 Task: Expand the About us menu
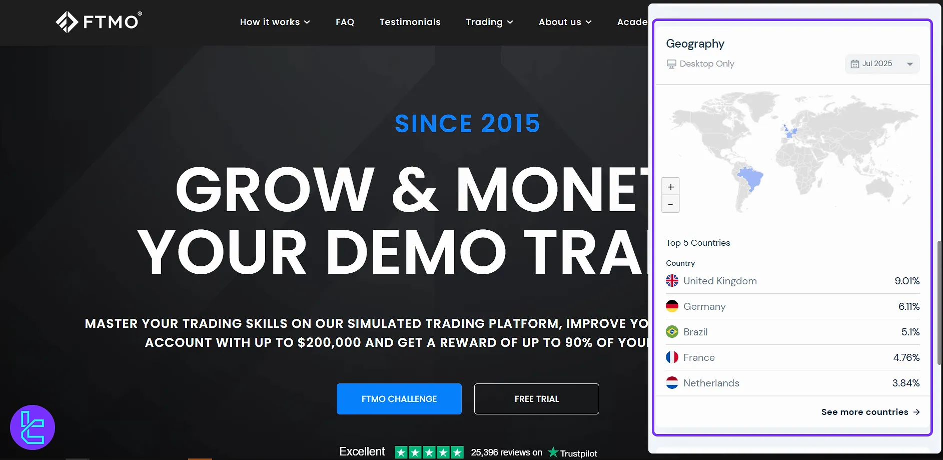pyautogui.click(x=565, y=22)
